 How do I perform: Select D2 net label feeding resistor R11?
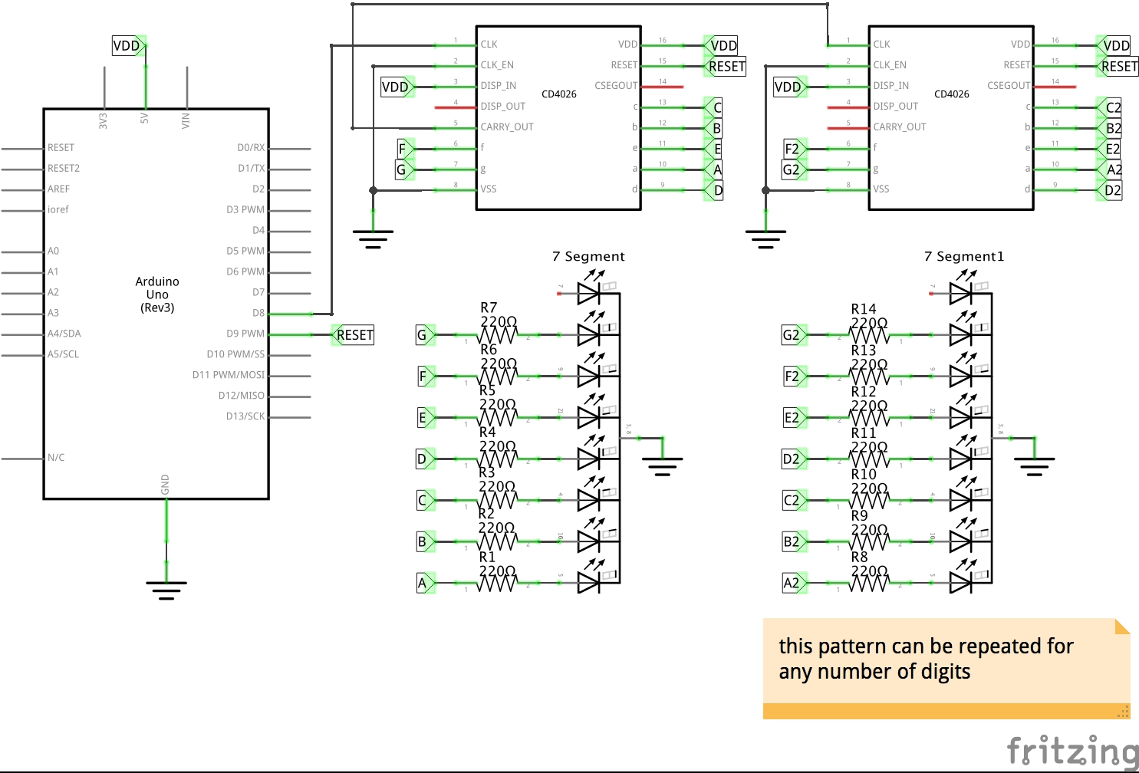coord(795,459)
